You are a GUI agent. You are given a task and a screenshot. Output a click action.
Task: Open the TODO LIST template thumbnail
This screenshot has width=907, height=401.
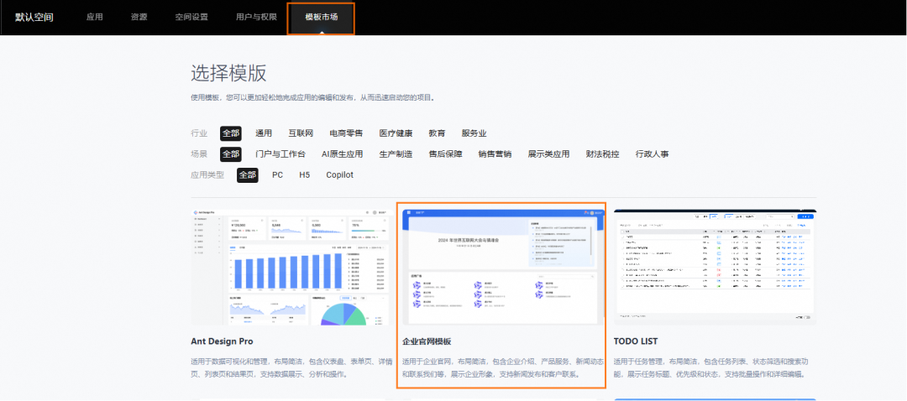pyautogui.click(x=715, y=267)
